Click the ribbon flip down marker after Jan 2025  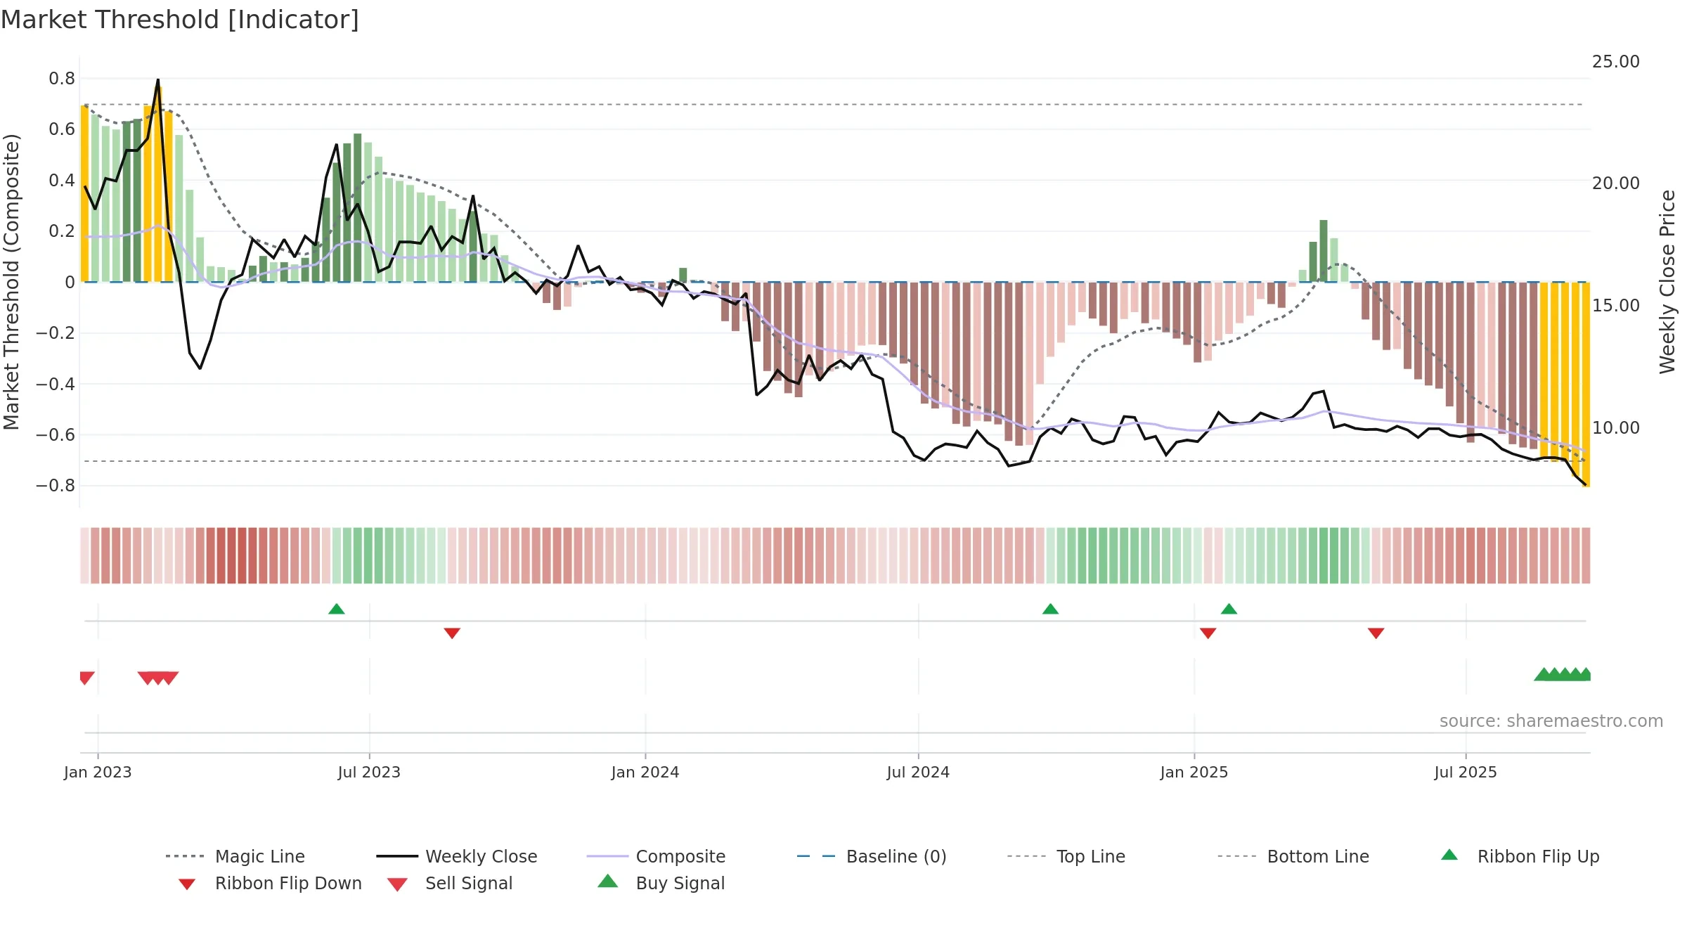pyautogui.click(x=1208, y=633)
